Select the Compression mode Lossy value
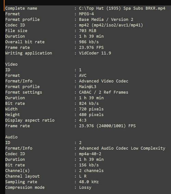171x194 pixels. [x=85, y=188]
